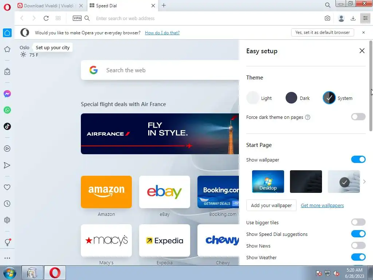
Task: Open Pinboards heart icon in sidebar
Action: click(7, 187)
